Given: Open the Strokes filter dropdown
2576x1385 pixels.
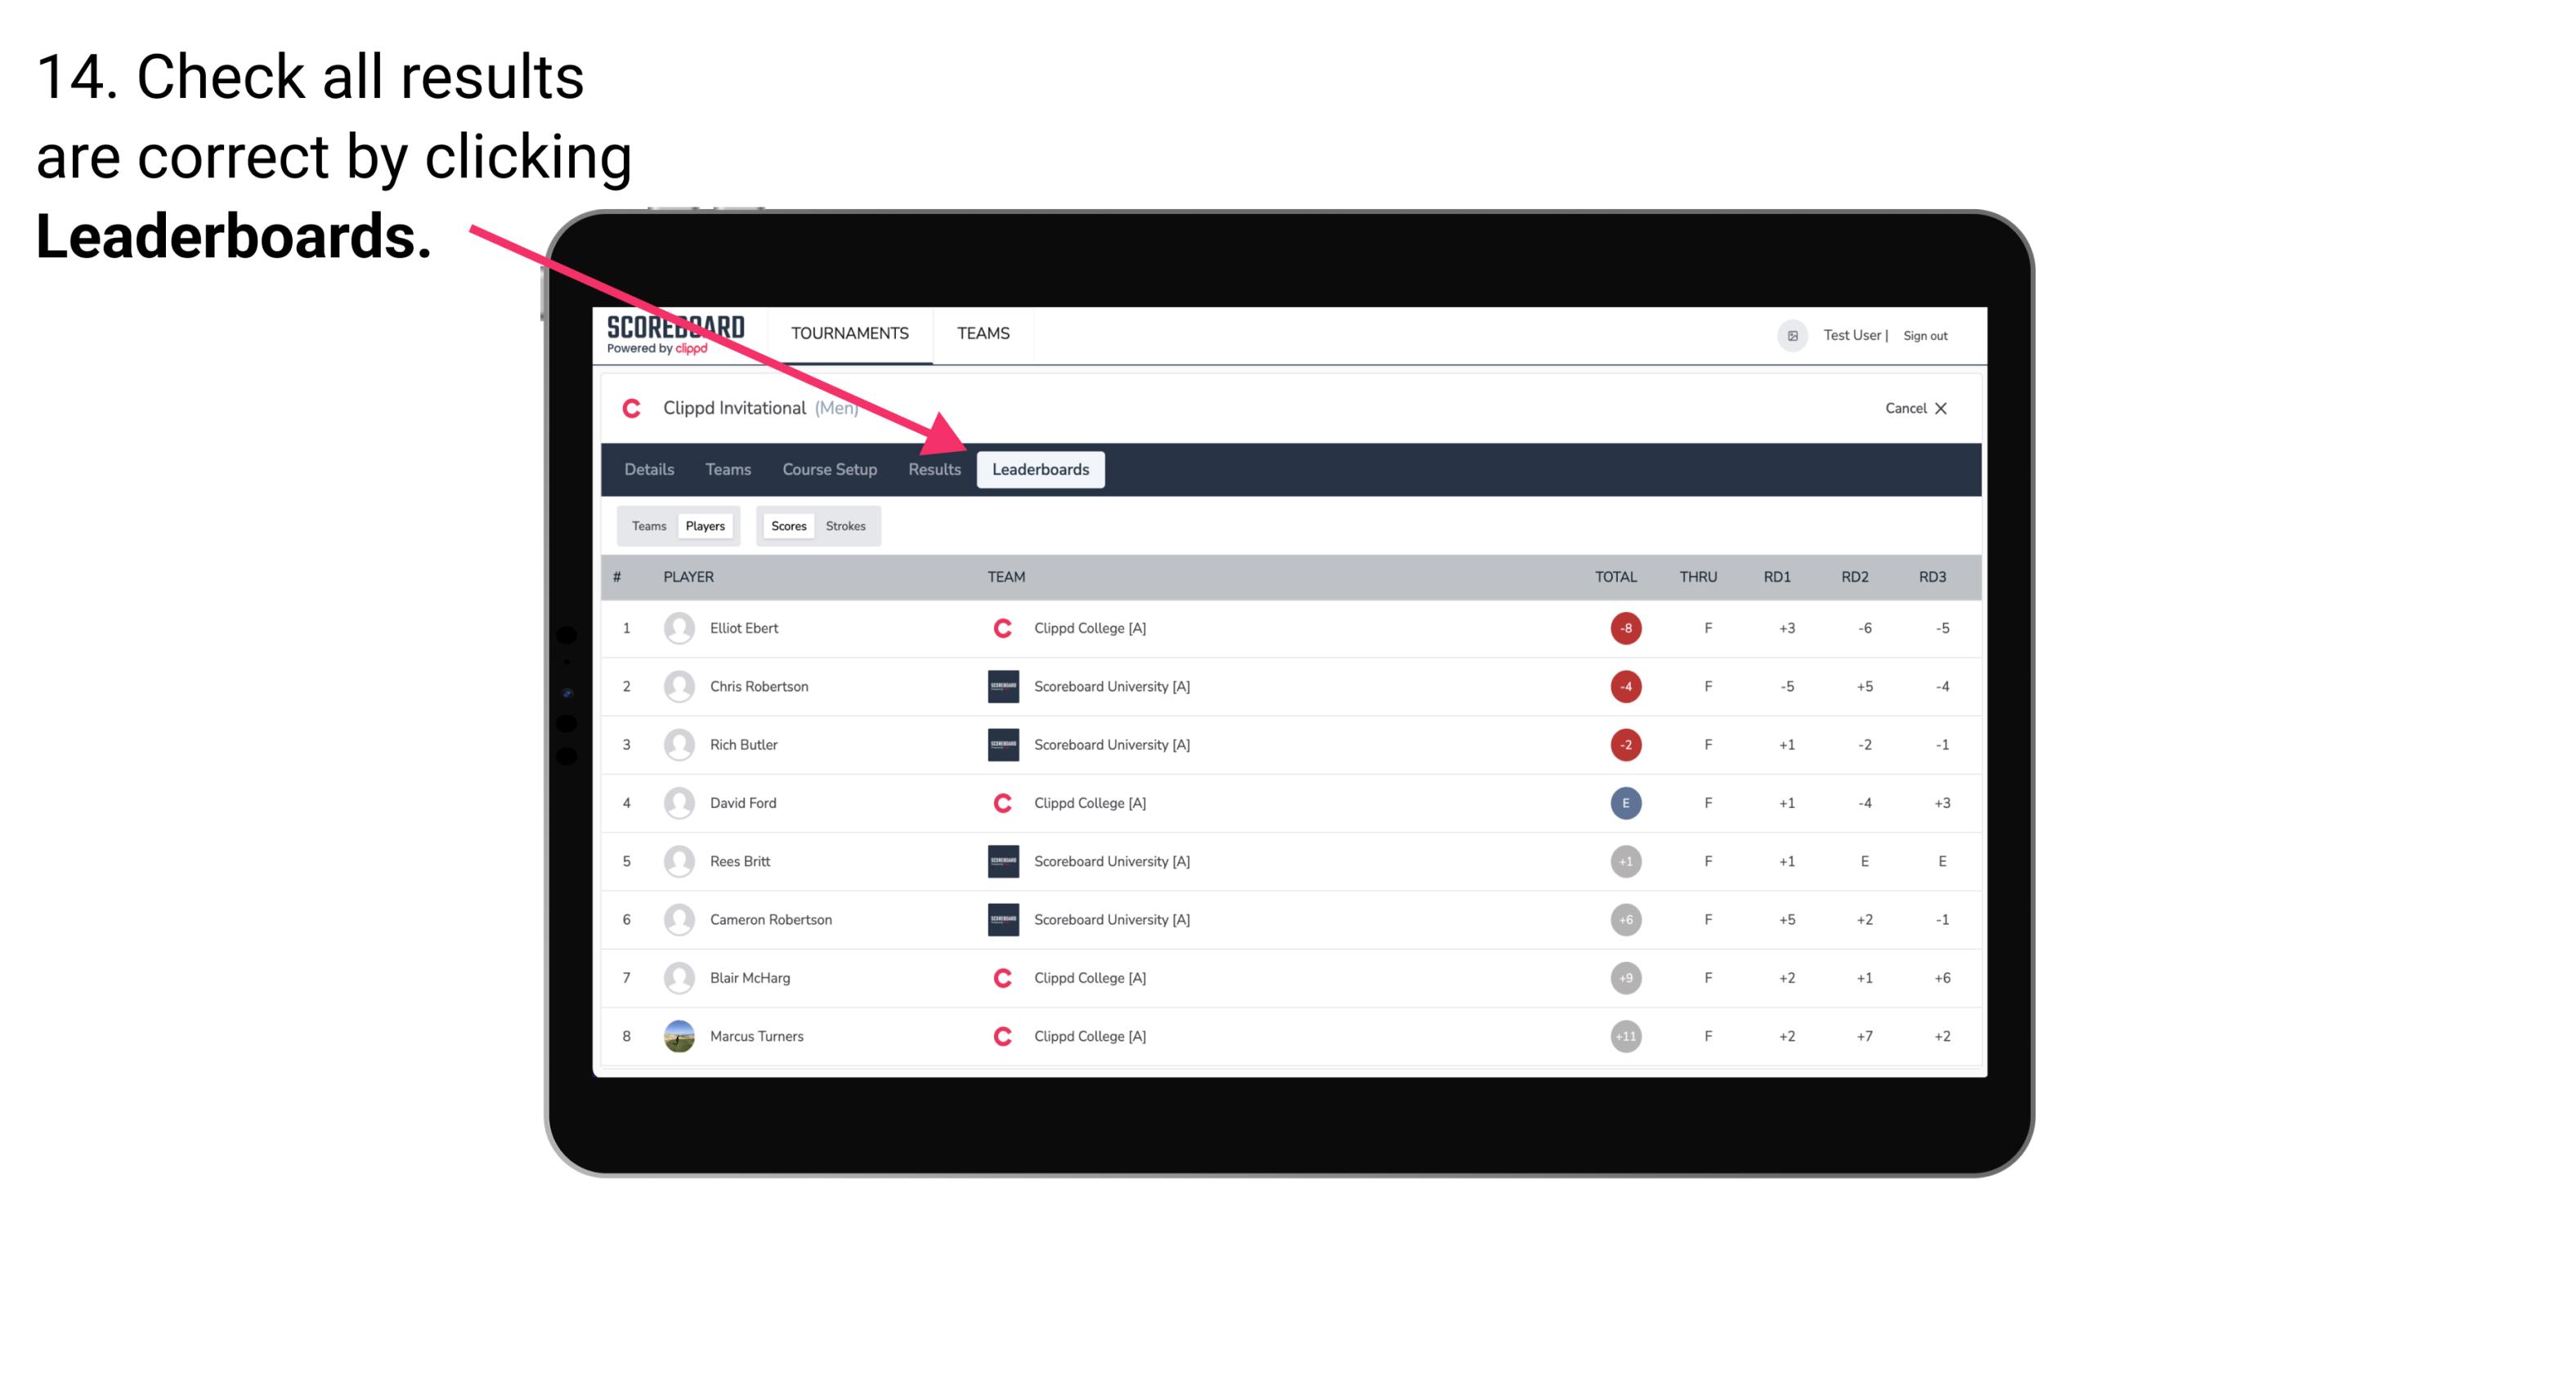Looking at the screenshot, I should click(x=844, y=525).
